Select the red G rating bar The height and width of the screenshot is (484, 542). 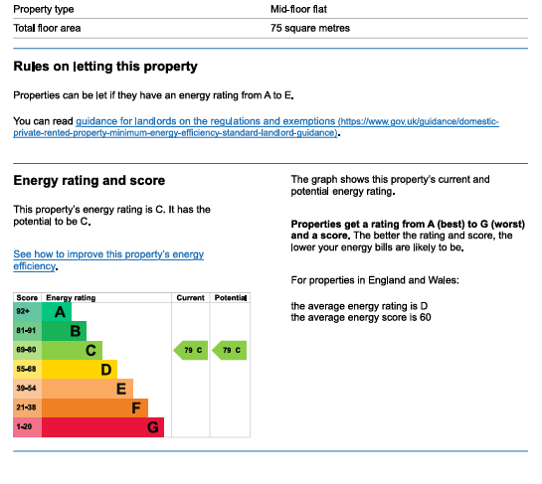103,427
